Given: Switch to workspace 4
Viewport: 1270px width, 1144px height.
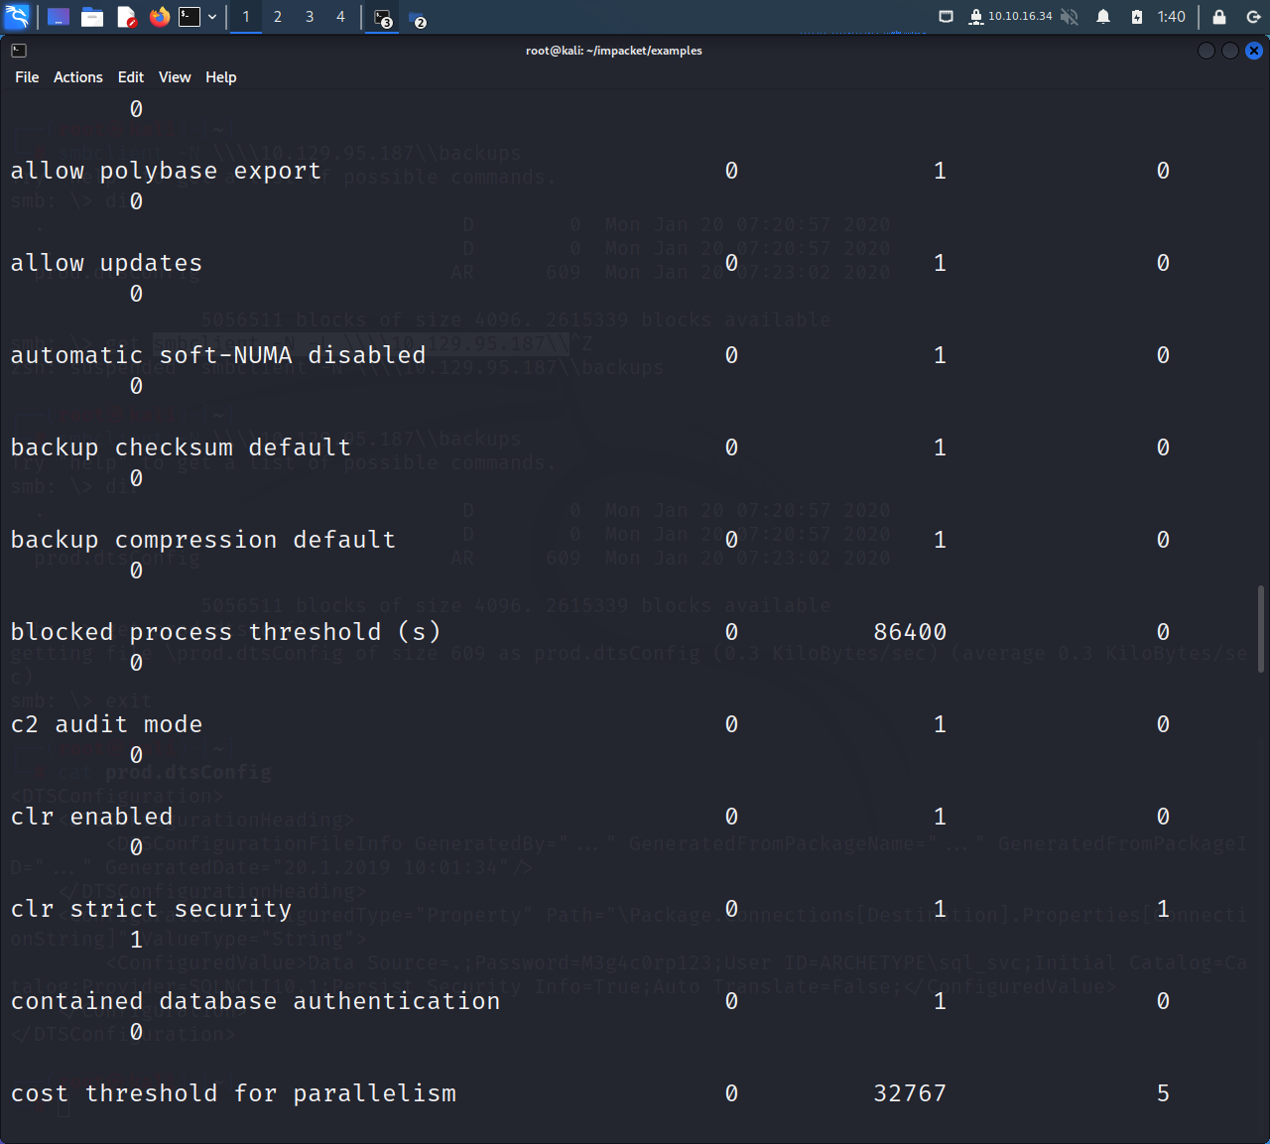Looking at the screenshot, I should point(340,17).
